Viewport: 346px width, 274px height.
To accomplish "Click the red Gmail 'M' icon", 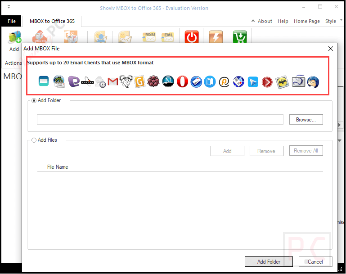I will (113, 81).
